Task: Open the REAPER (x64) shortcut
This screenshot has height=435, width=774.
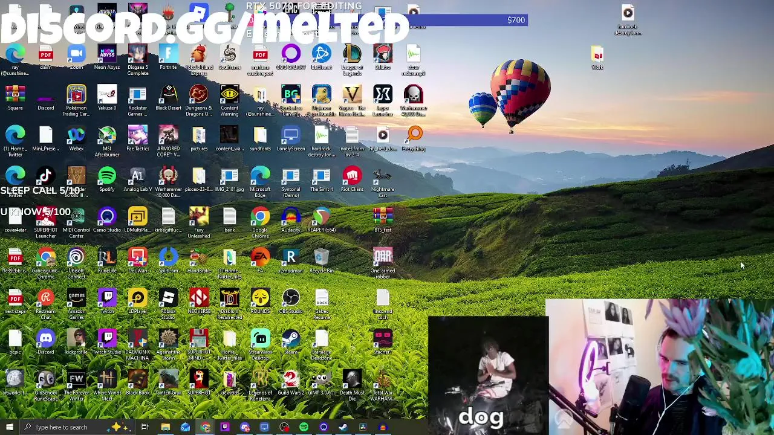Action: (x=321, y=216)
